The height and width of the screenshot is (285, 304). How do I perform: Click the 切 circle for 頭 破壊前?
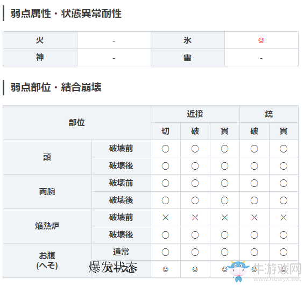(165, 149)
